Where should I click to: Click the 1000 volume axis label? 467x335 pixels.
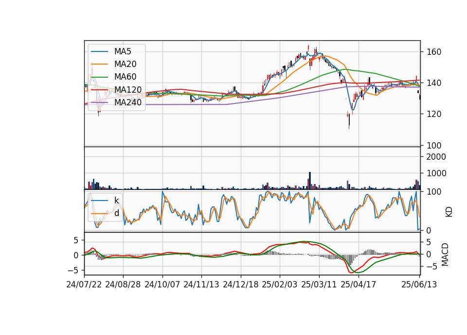click(436, 173)
